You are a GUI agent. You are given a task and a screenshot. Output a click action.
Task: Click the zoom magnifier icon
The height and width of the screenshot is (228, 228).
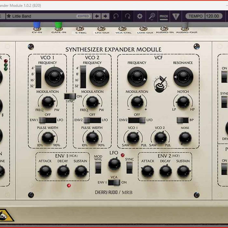(152, 16)
